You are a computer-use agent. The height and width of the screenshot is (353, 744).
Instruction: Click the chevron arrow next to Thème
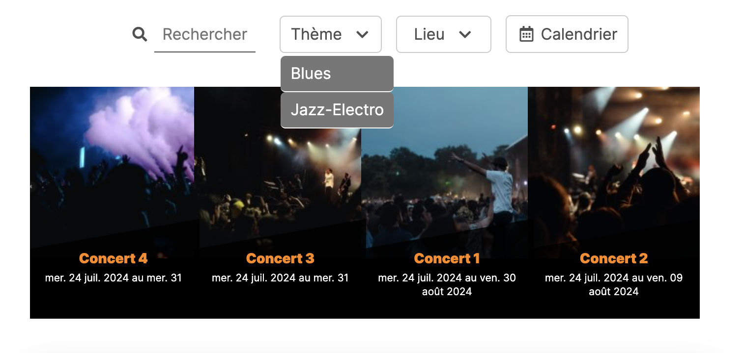click(362, 34)
